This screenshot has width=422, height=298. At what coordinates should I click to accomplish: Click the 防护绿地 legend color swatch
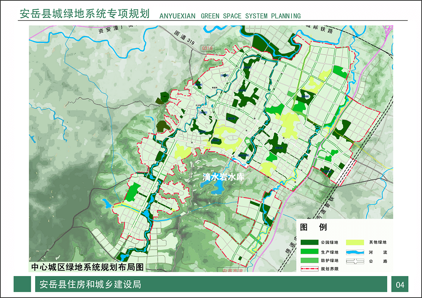point(309,261)
